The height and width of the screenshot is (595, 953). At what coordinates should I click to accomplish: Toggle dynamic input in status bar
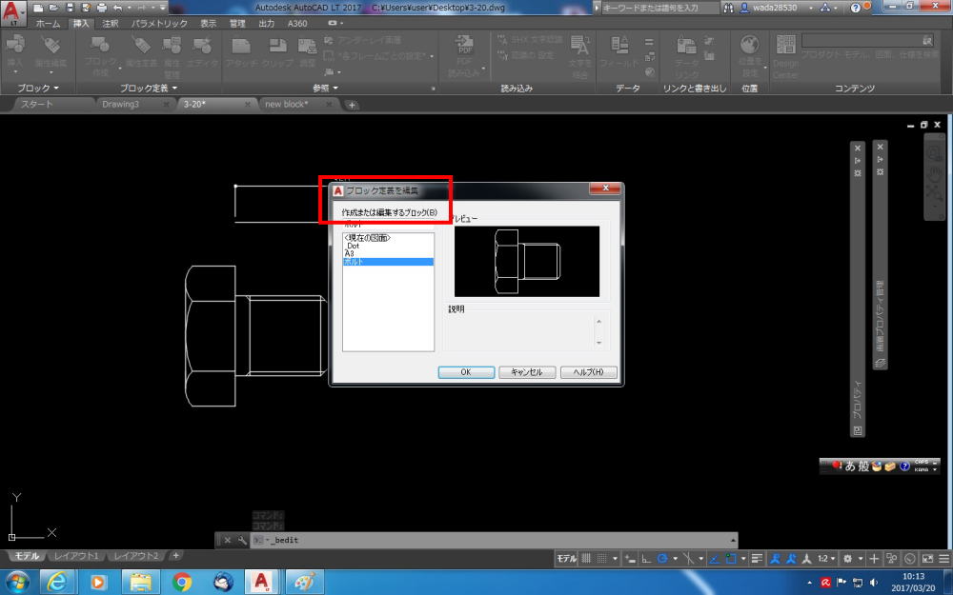[x=630, y=559]
